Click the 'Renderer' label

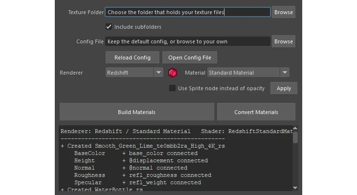click(71, 73)
